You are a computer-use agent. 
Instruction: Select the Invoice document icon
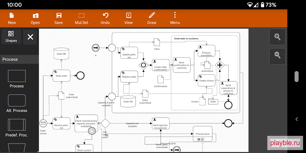tap(202, 101)
